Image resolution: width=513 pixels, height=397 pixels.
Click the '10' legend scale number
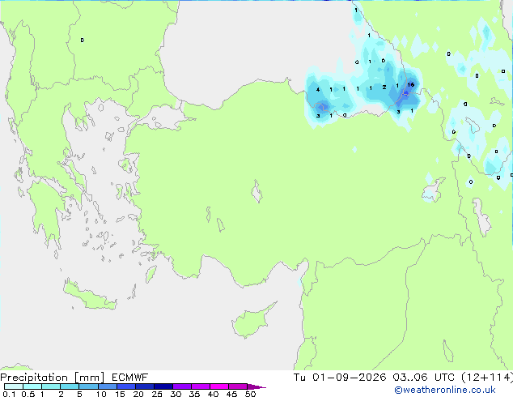coord(101,394)
